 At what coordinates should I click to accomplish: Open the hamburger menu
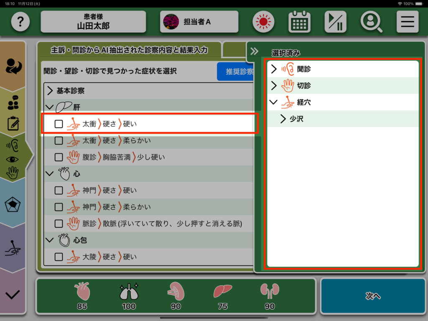point(408,21)
